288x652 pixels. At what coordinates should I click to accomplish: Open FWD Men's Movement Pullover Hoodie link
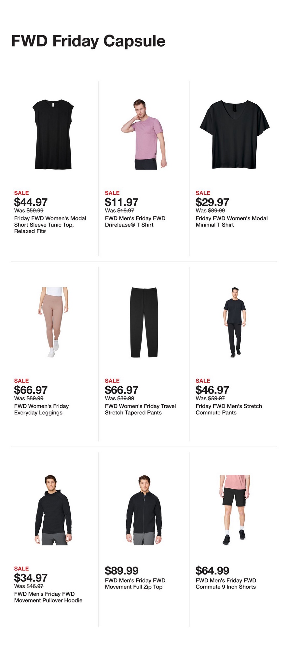[x=48, y=597]
